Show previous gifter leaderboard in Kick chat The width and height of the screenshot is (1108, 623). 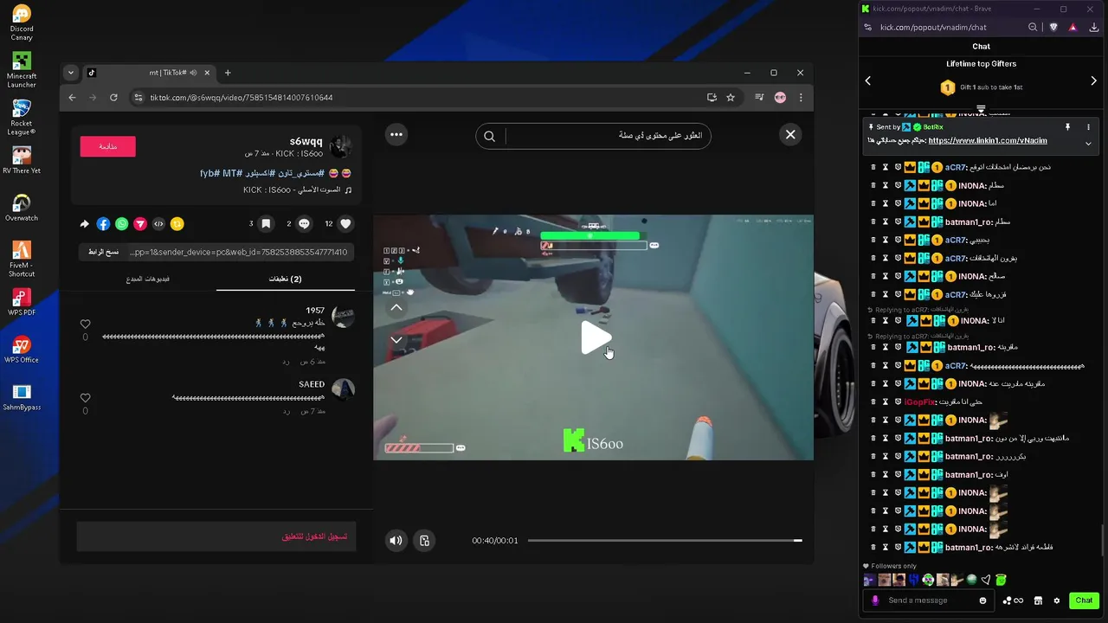point(867,80)
